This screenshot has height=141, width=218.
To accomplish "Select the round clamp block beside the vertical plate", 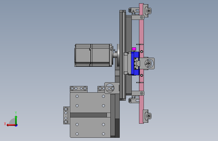I will tap(112, 88).
